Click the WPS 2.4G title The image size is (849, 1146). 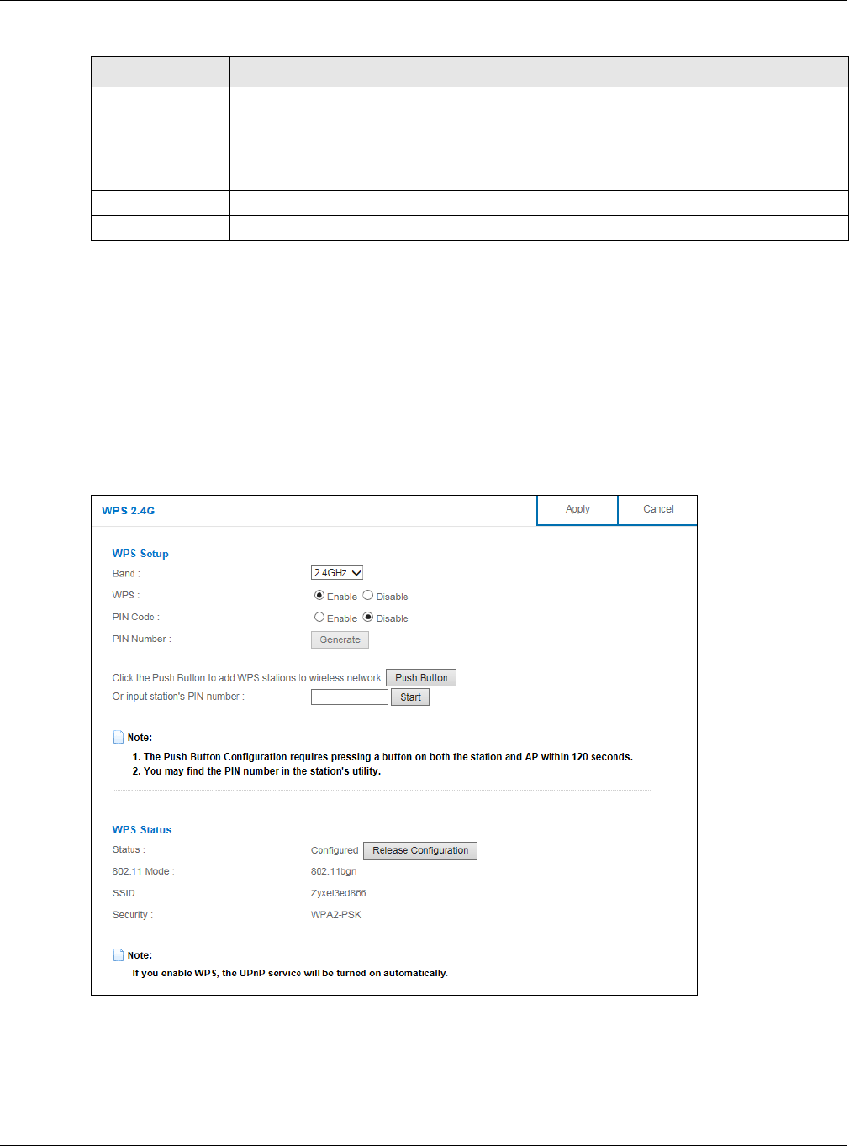[x=129, y=510]
